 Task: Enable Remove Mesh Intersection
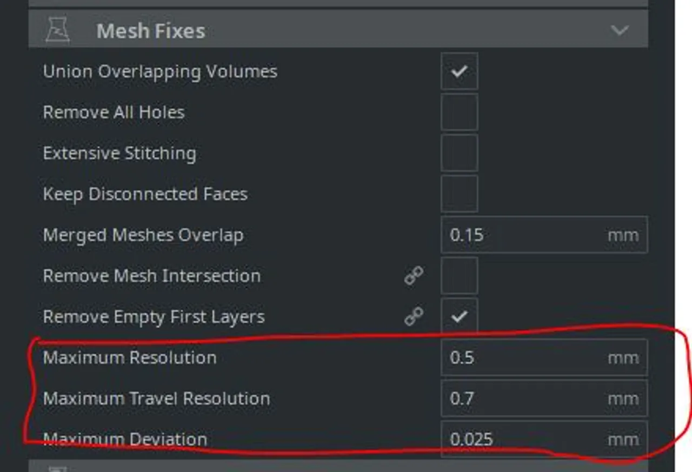click(459, 276)
